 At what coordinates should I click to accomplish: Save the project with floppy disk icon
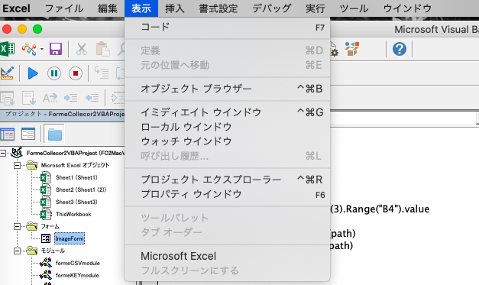(56, 49)
